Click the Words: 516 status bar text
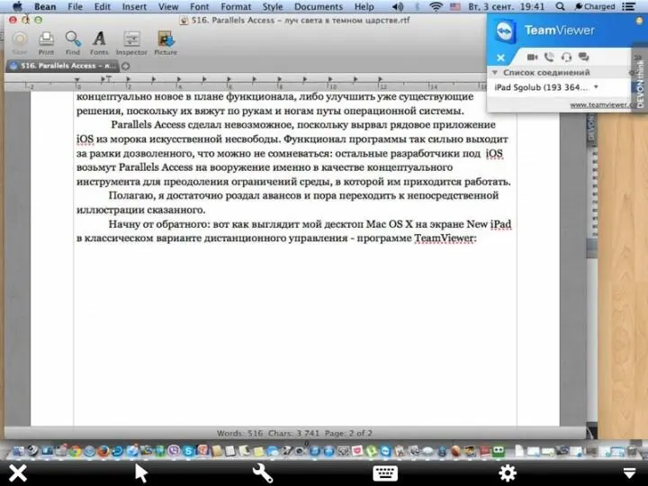 coord(239,433)
